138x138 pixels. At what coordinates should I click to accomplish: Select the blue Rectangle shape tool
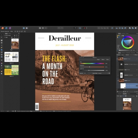2,50
